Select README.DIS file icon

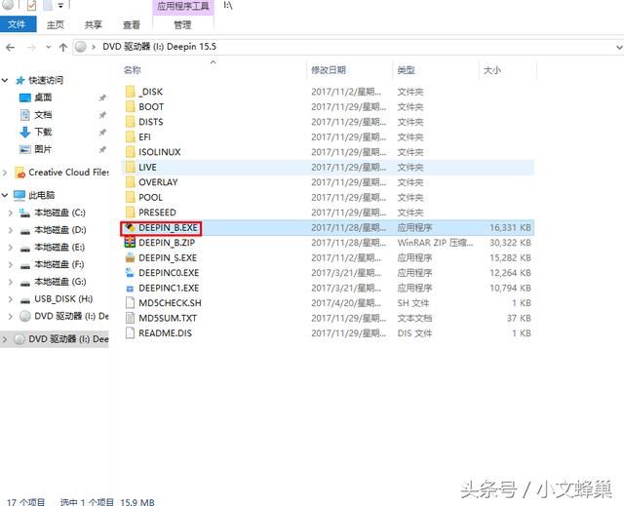130,333
